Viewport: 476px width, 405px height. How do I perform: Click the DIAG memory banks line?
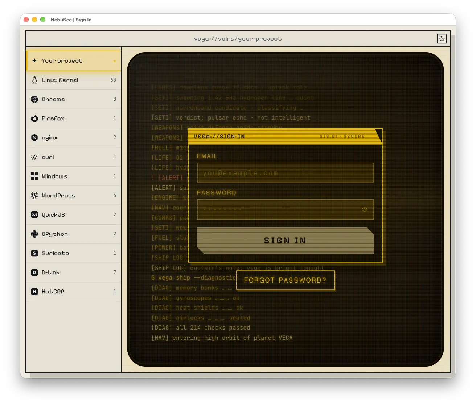192,288
